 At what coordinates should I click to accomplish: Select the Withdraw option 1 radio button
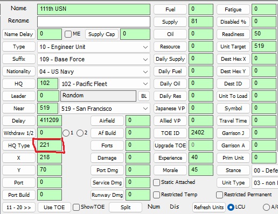(x=66, y=133)
